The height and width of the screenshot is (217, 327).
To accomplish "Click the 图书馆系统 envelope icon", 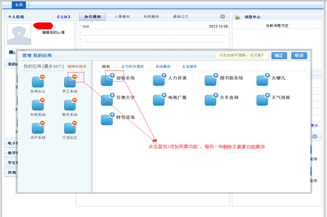I will [211, 81].
